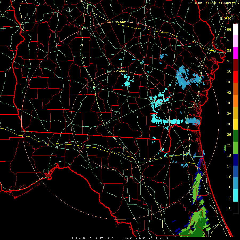Click the 100 NMI range ring label
The width and height of the screenshot is (240, 240).
(120, 22)
